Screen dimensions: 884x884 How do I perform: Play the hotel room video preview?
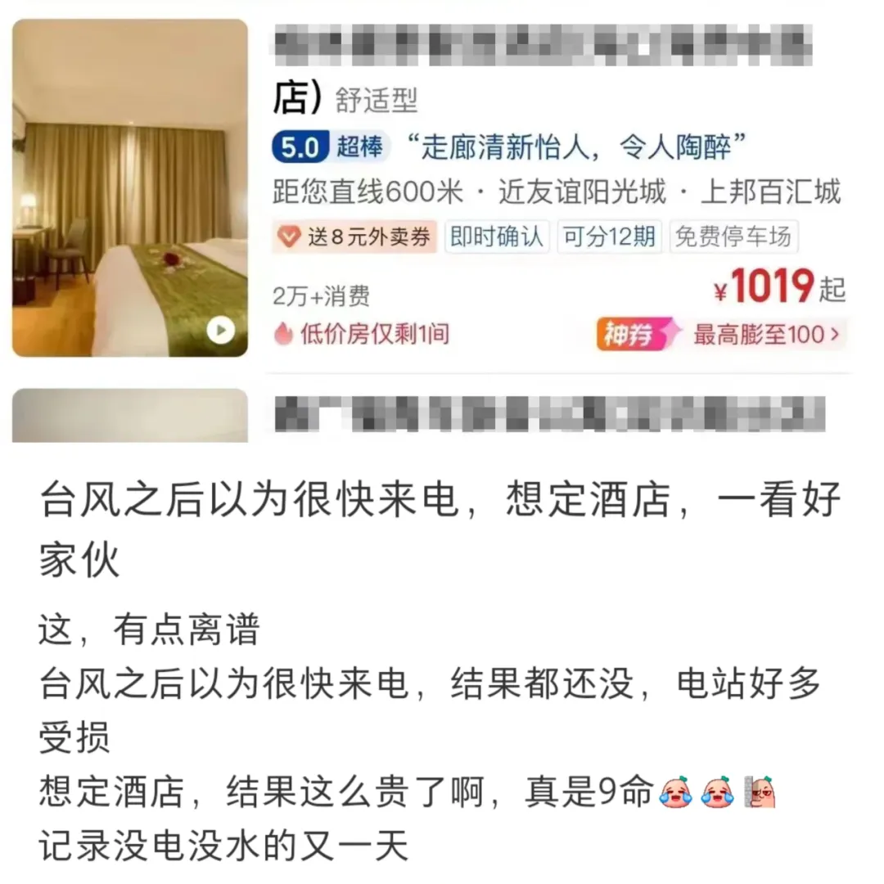pos(220,331)
